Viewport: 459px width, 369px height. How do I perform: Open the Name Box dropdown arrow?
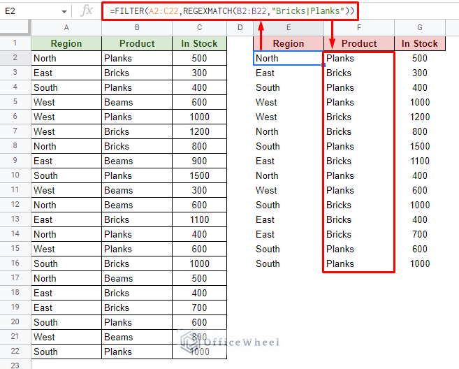pos(64,12)
